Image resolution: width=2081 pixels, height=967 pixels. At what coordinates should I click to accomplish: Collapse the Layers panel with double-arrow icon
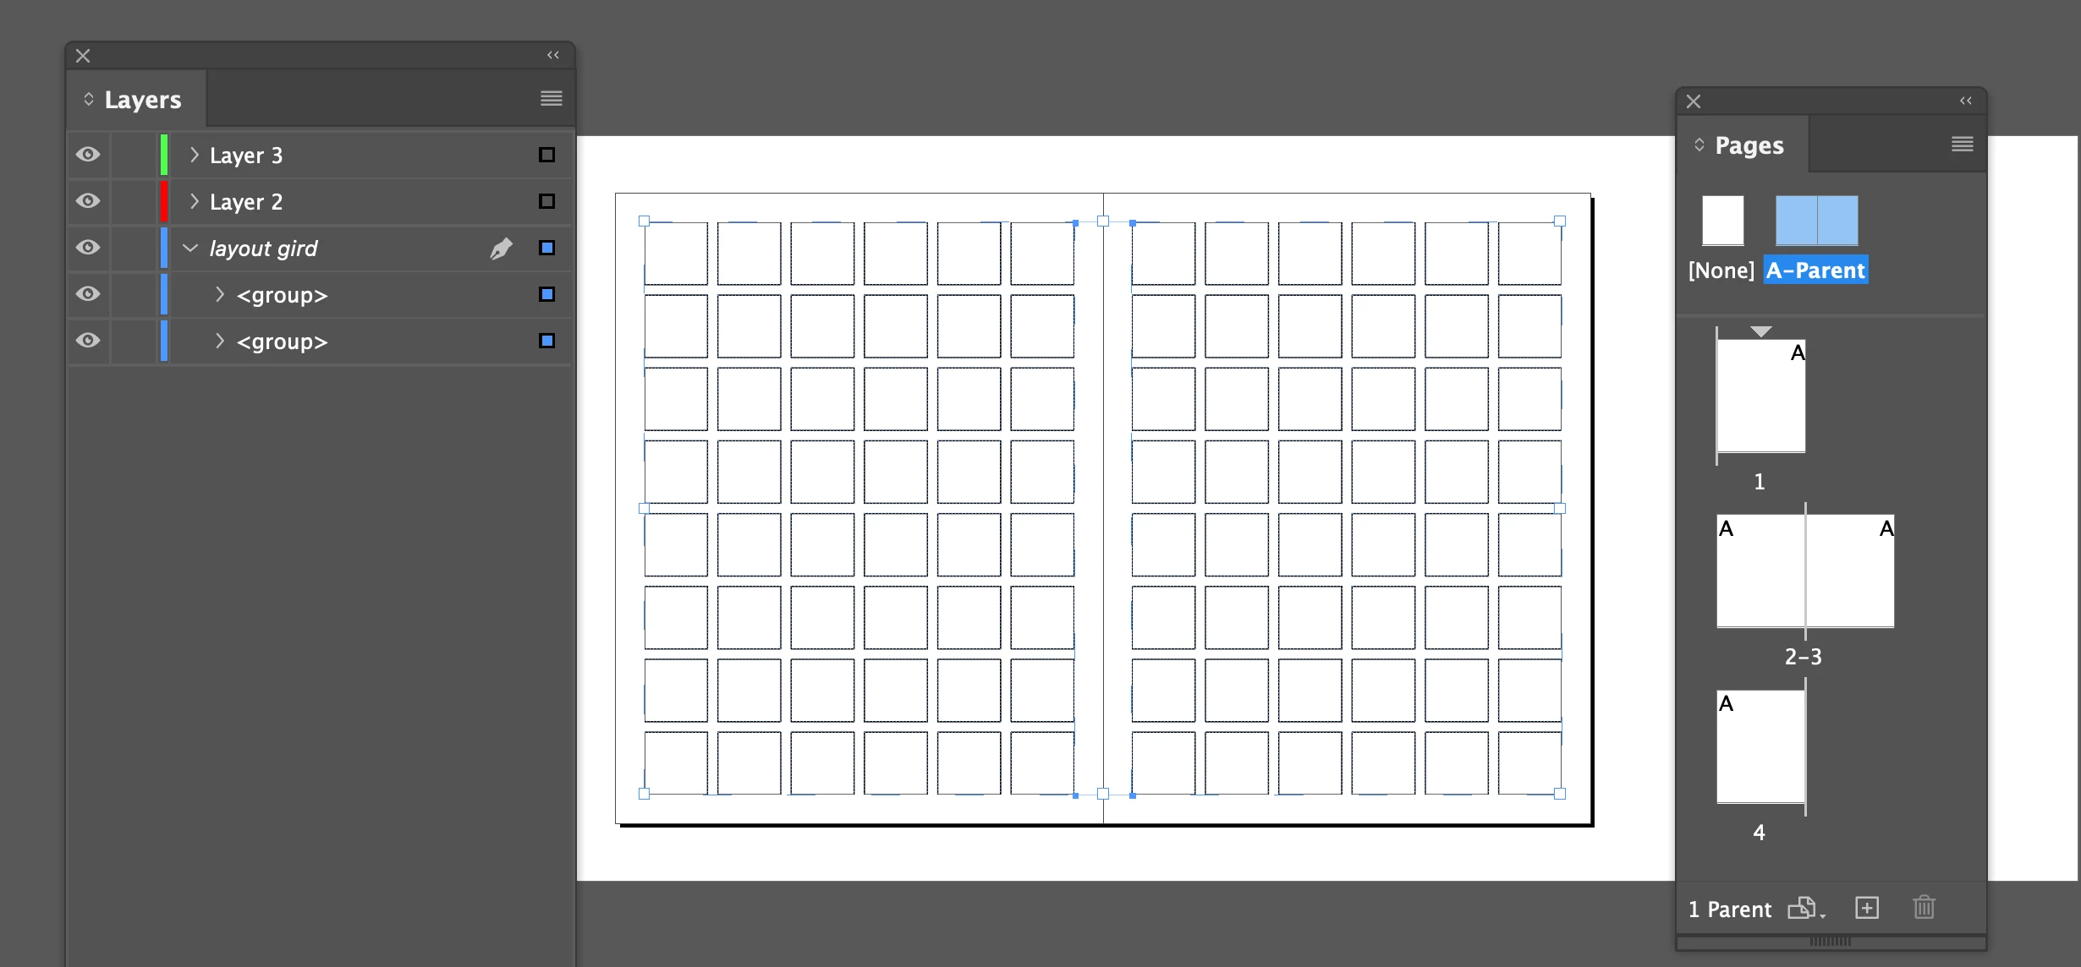coord(553,55)
